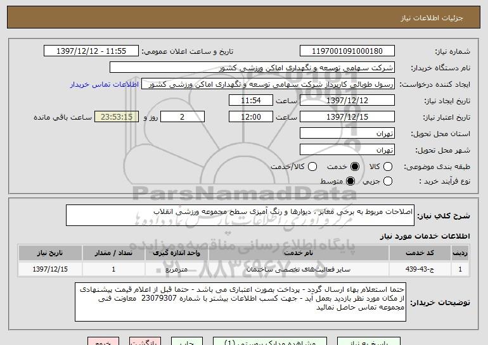Click service code cell ج-43-439
Screen dimensions: 488x345
point(420,269)
